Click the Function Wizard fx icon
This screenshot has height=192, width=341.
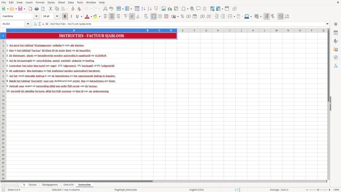click(35, 24)
